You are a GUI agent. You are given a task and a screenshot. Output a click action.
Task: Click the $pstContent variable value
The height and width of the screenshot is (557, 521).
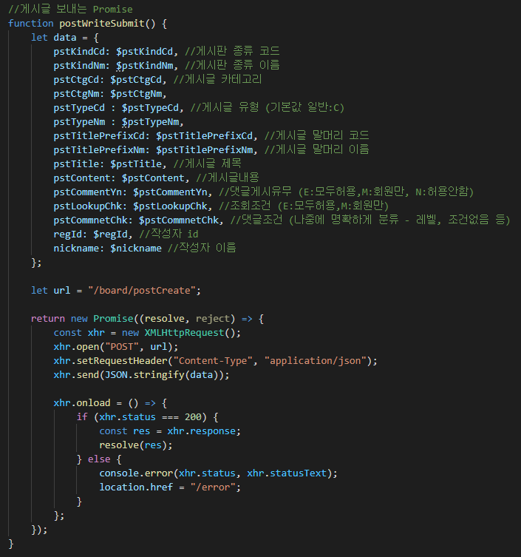[153, 178]
